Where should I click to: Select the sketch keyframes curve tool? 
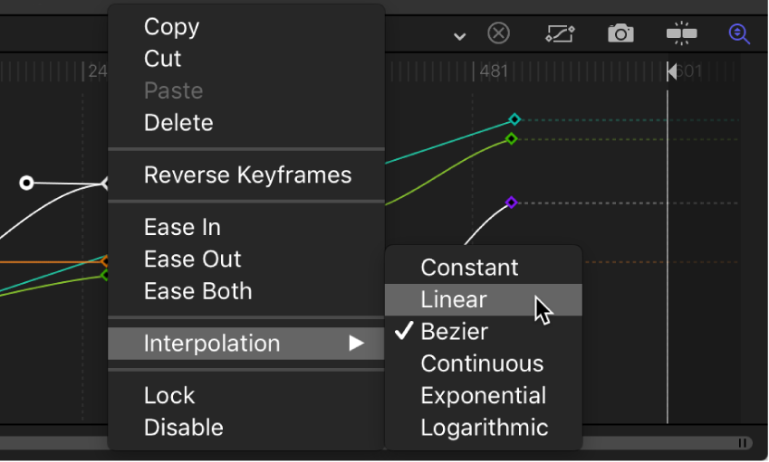point(560,33)
